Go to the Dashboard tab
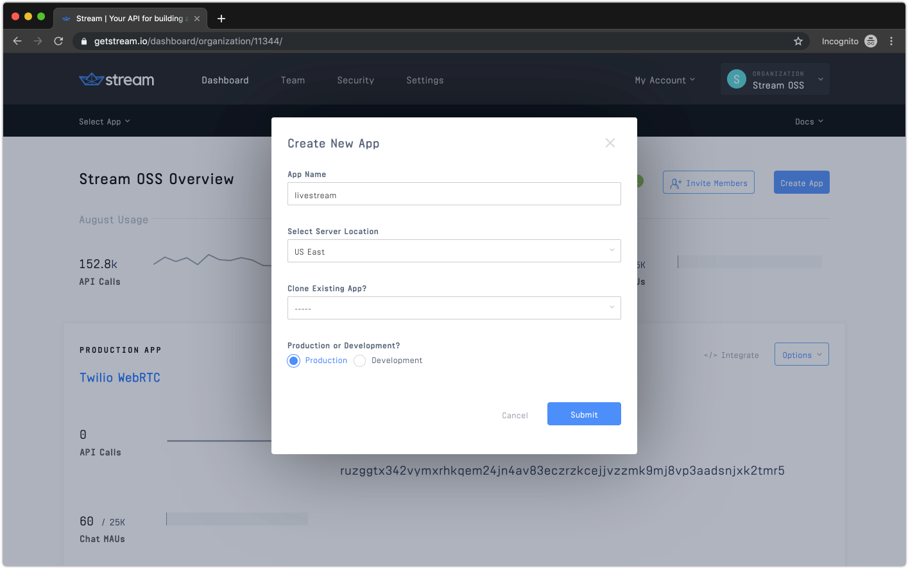Viewport: 908px width, 569px height. coord(225,80)
